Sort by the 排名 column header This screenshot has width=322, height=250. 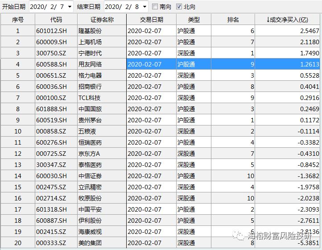click(233, 20)
